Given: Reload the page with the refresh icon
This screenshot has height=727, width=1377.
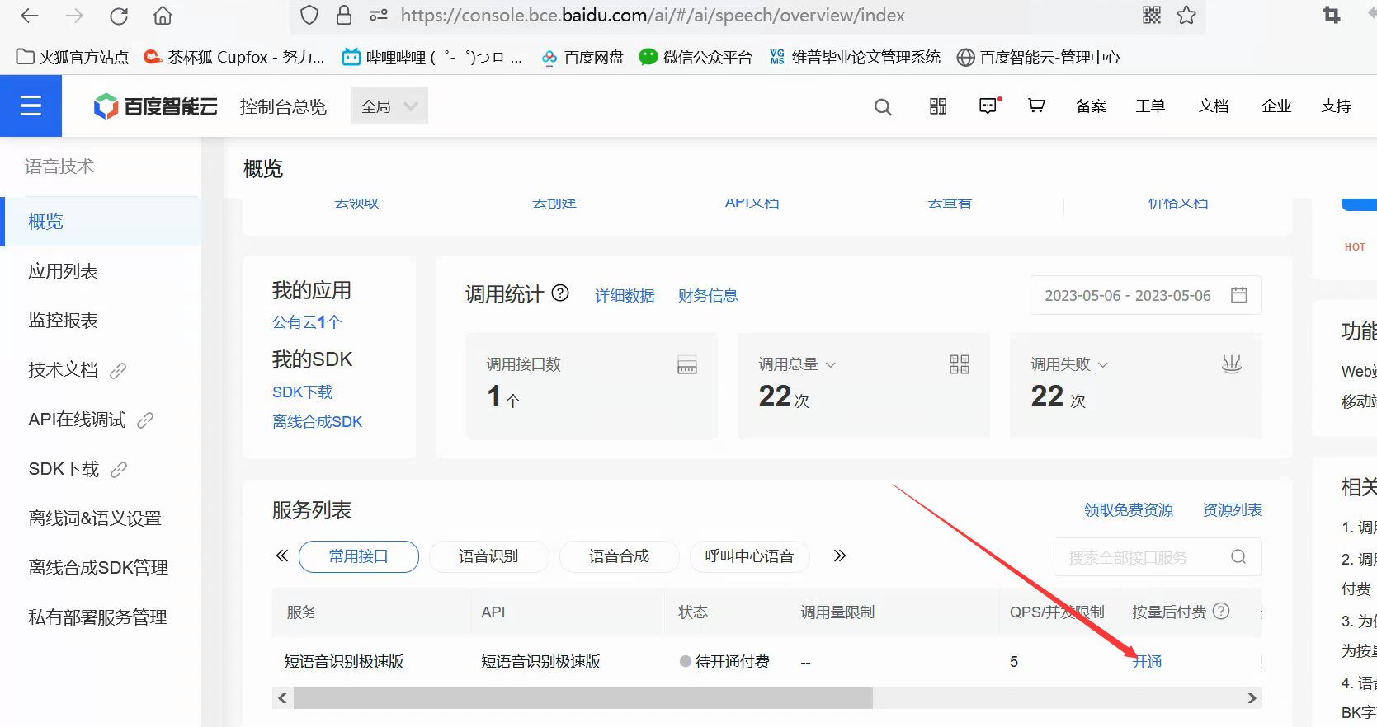Looking at the screenshot, I should pos(119,16).
